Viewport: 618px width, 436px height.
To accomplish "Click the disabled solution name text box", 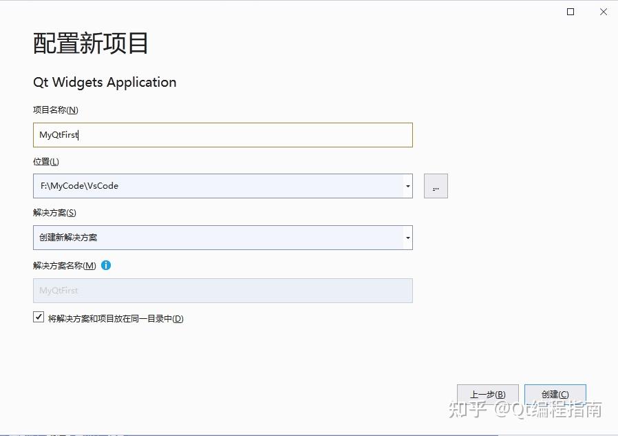I will (222, 290).
